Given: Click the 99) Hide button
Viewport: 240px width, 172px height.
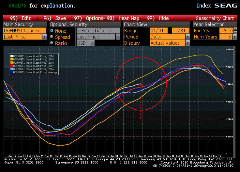Looking at the screenshot, I should coord(158,18).
